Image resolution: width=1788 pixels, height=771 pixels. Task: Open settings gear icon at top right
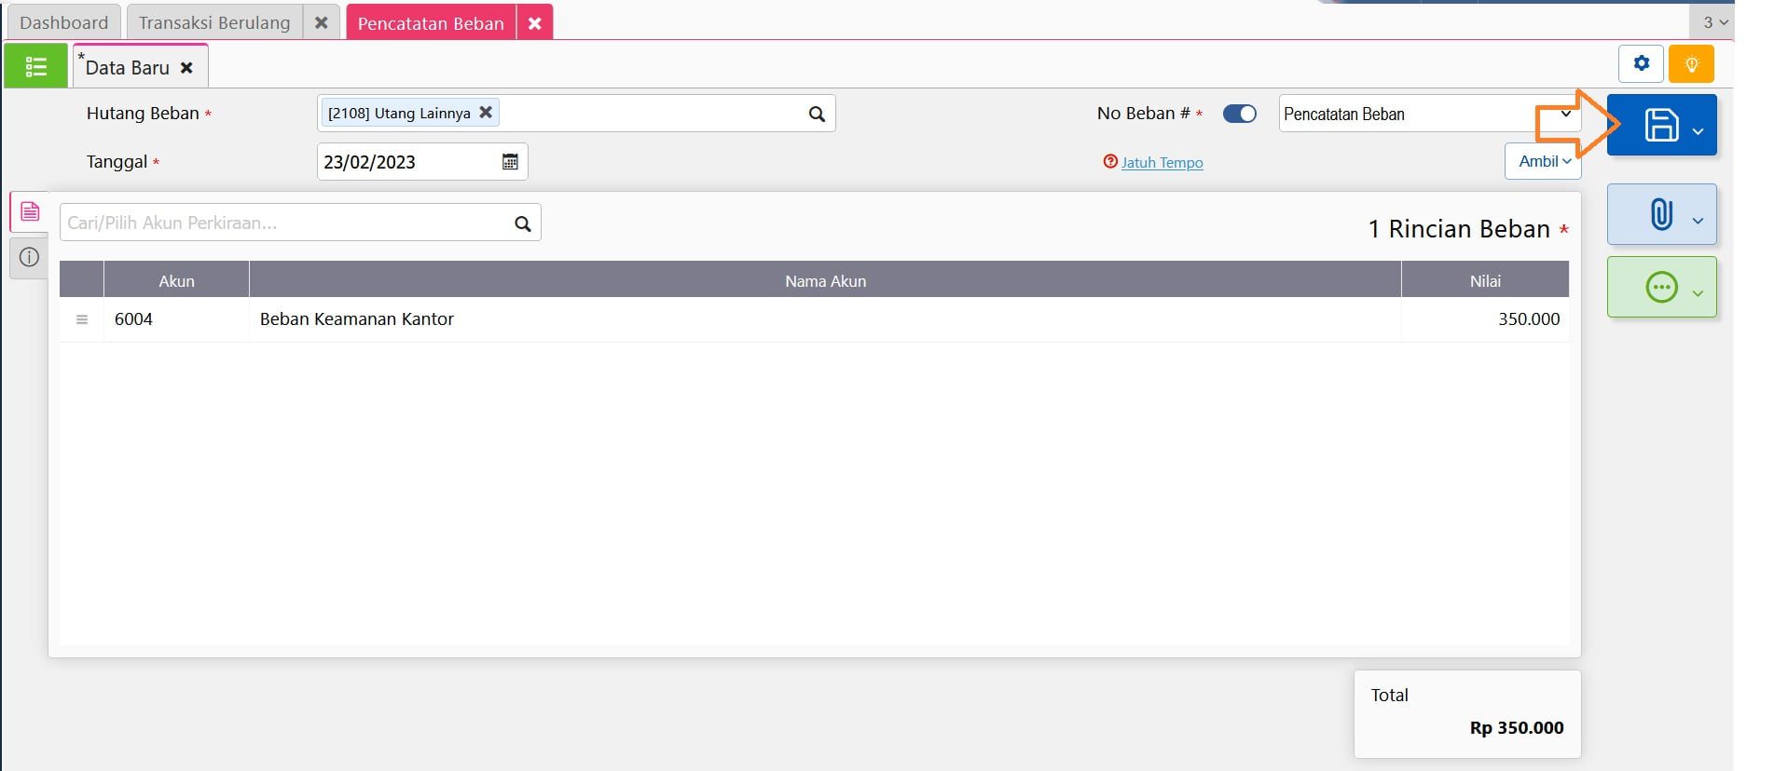[x=1642, y=63]
